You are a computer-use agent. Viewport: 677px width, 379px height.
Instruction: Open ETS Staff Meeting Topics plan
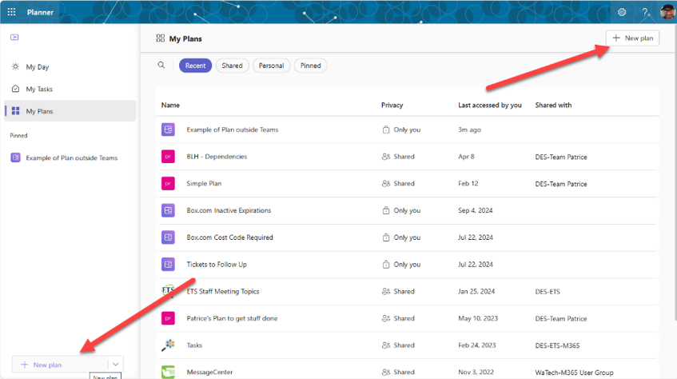(x=223, y=291)
